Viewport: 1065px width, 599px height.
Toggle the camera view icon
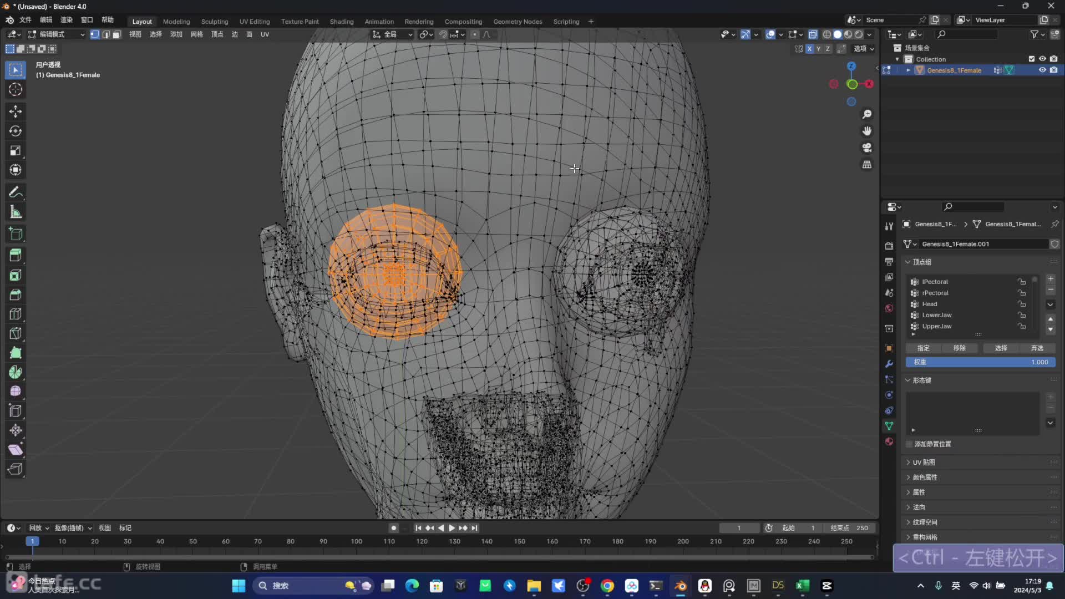pos(866,148)
